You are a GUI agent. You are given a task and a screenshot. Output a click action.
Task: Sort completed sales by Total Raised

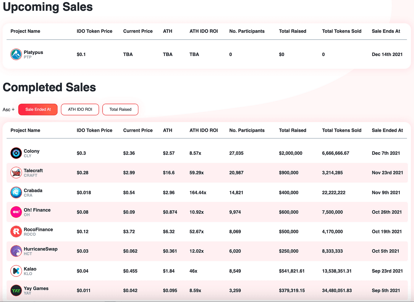point(120,110)
